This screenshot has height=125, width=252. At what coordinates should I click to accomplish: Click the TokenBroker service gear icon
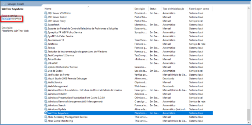(x=46, y=59)
